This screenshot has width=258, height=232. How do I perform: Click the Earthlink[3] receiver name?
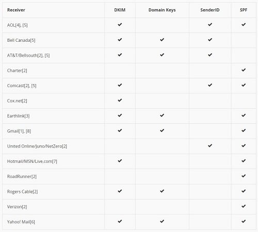point(19,116)
